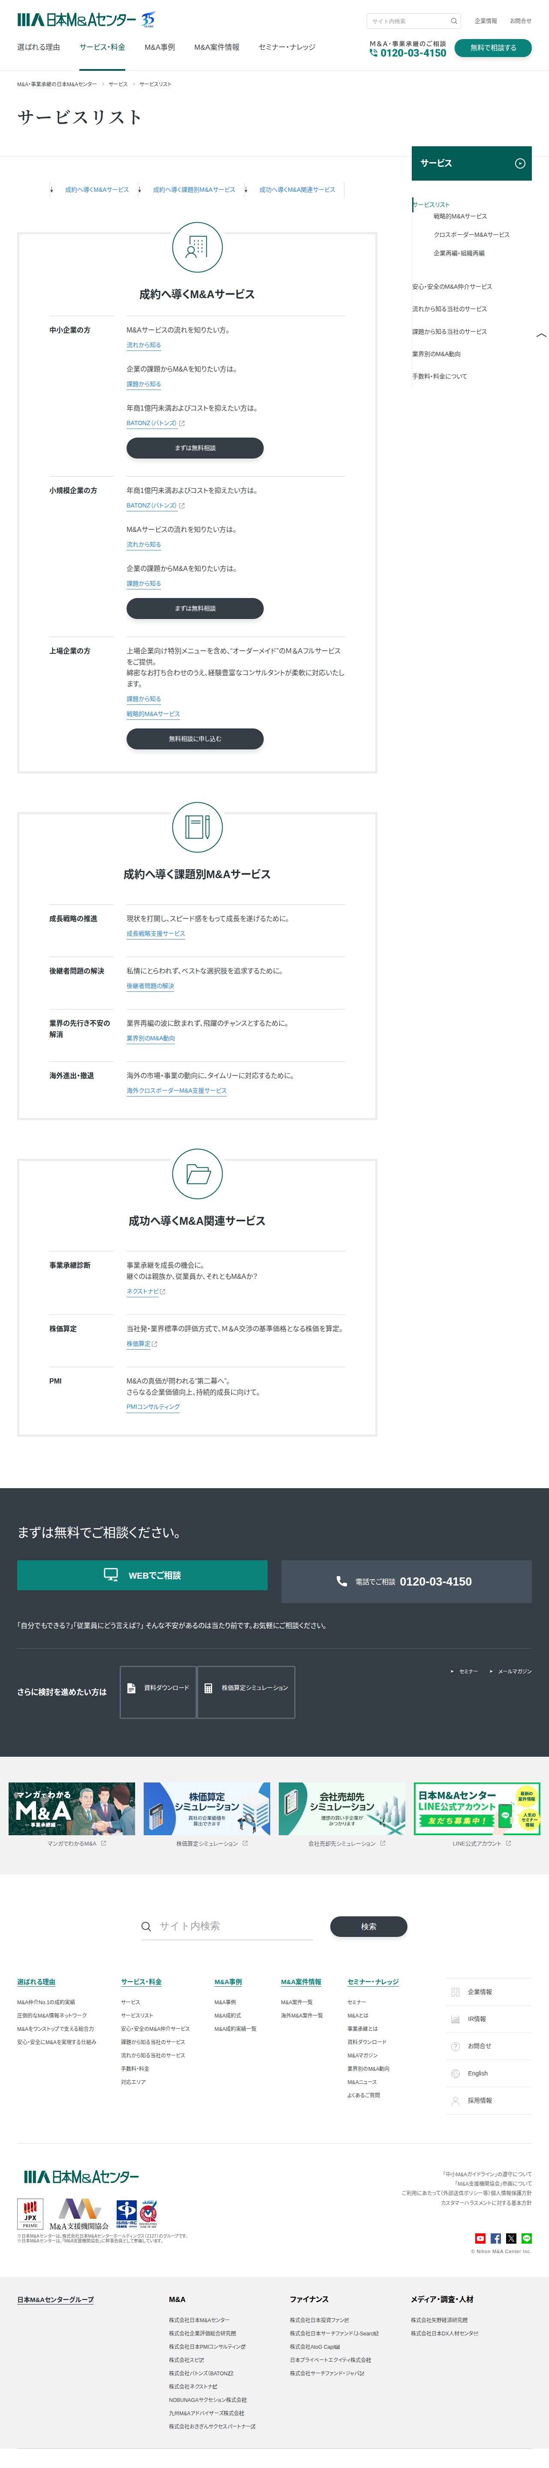Click the English globe icon in footer
549x2468 pixels.
tap(455, 2073)
